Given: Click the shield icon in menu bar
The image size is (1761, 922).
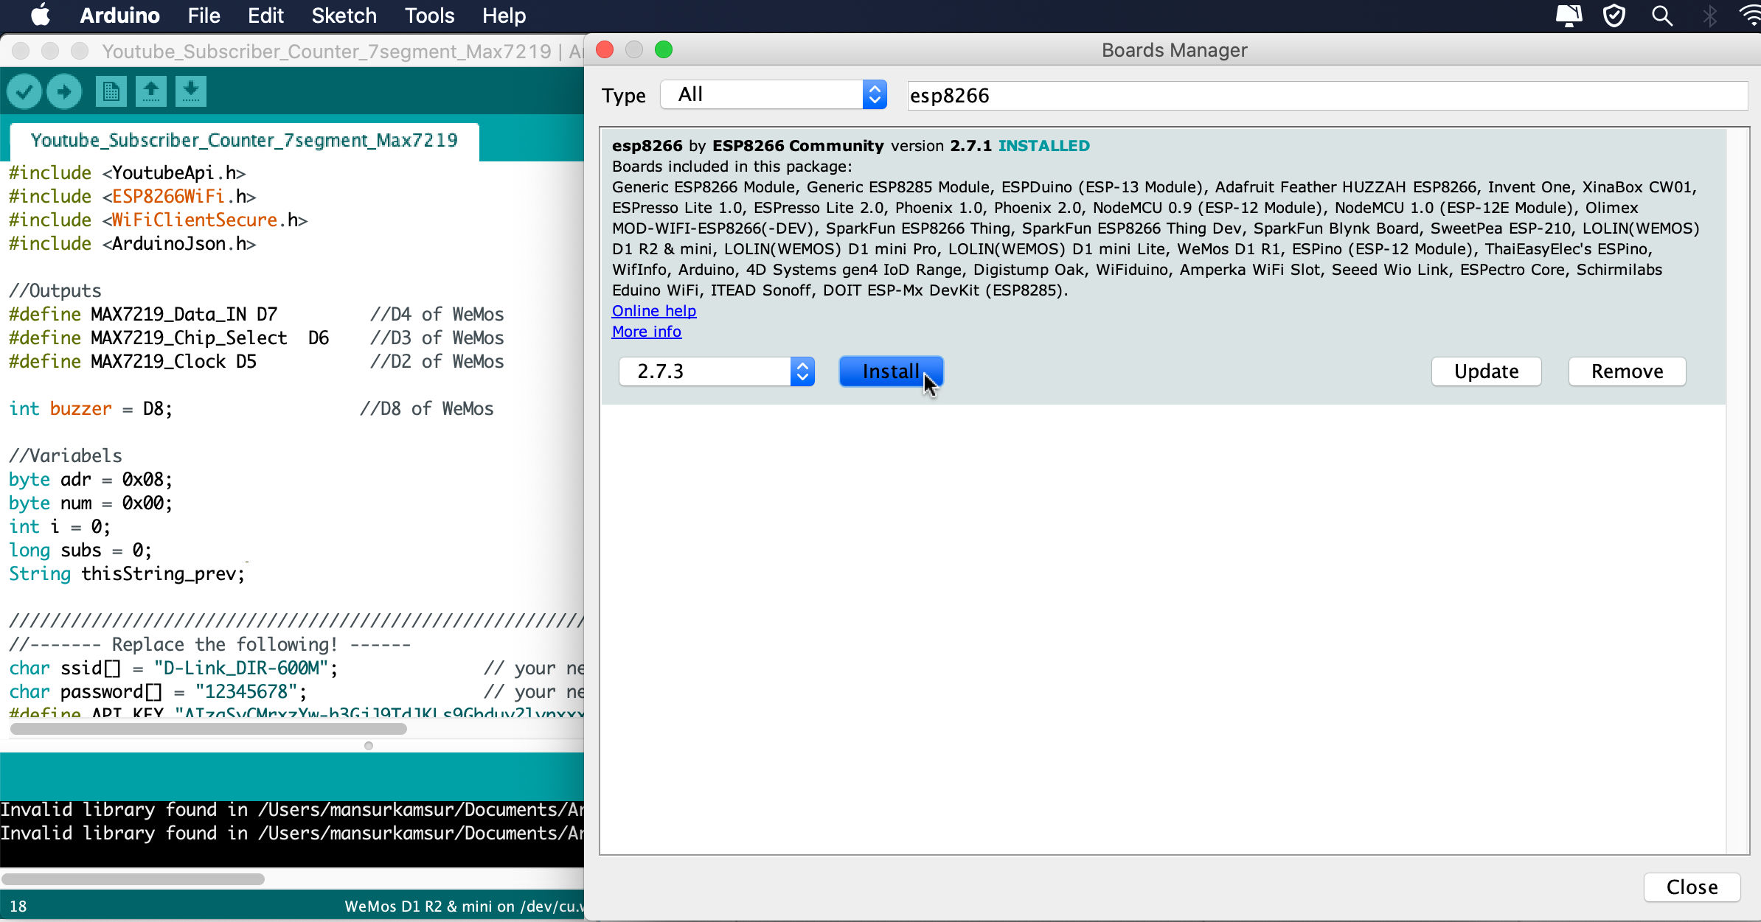Looking at the screenshot, I should pyautogui.click(x=1614, y=15).
